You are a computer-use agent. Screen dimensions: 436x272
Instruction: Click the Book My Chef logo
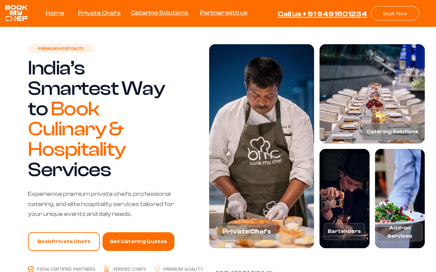16,13
